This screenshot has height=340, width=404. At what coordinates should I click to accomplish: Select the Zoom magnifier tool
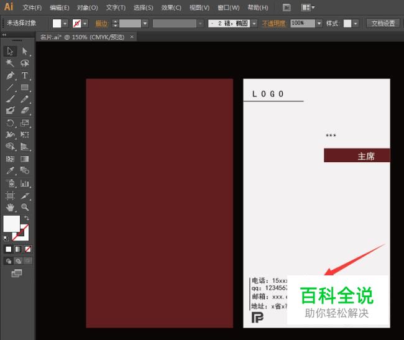pyautogui.click(x=25, y=206)
